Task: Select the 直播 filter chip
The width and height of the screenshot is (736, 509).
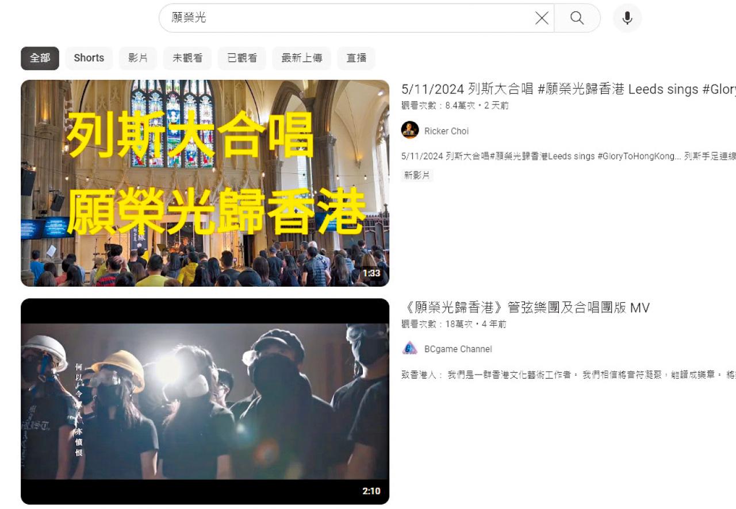Action: (356, 58)
